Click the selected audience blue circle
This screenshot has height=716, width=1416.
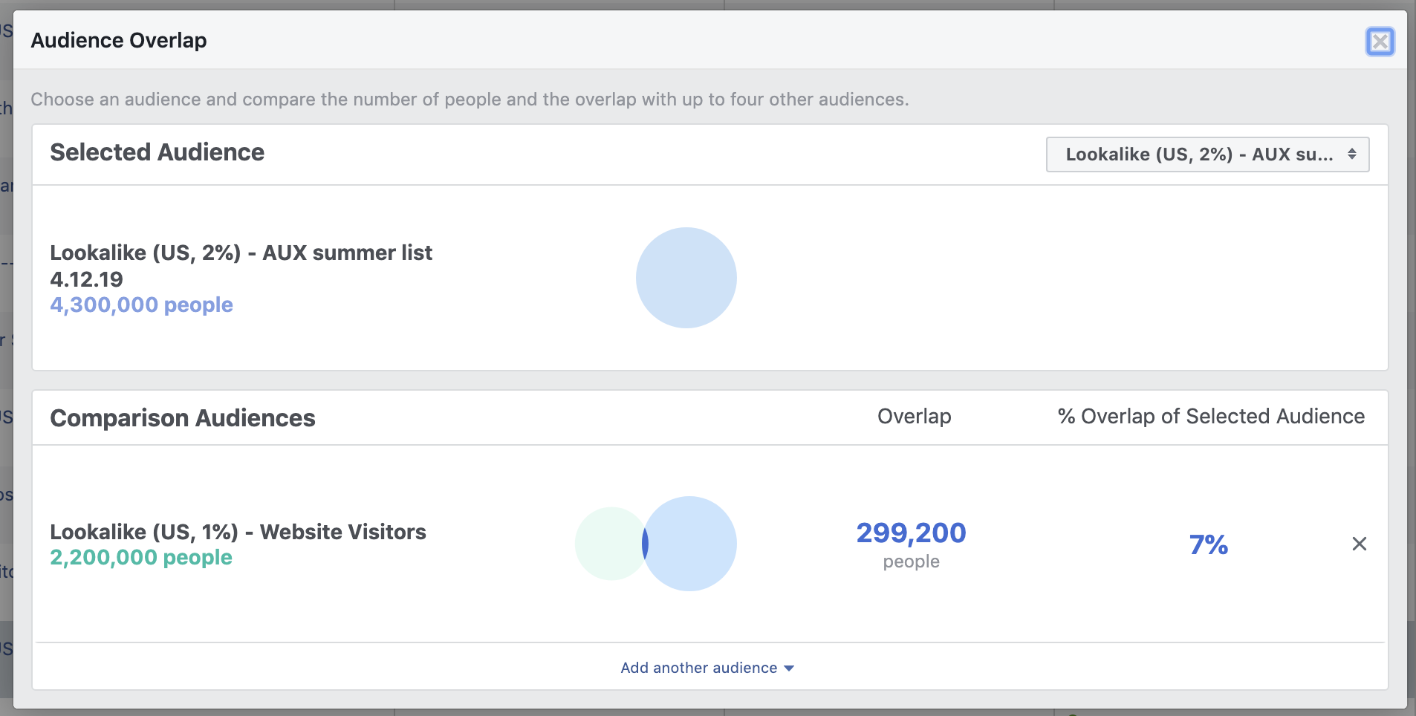[x=686, y=278]
